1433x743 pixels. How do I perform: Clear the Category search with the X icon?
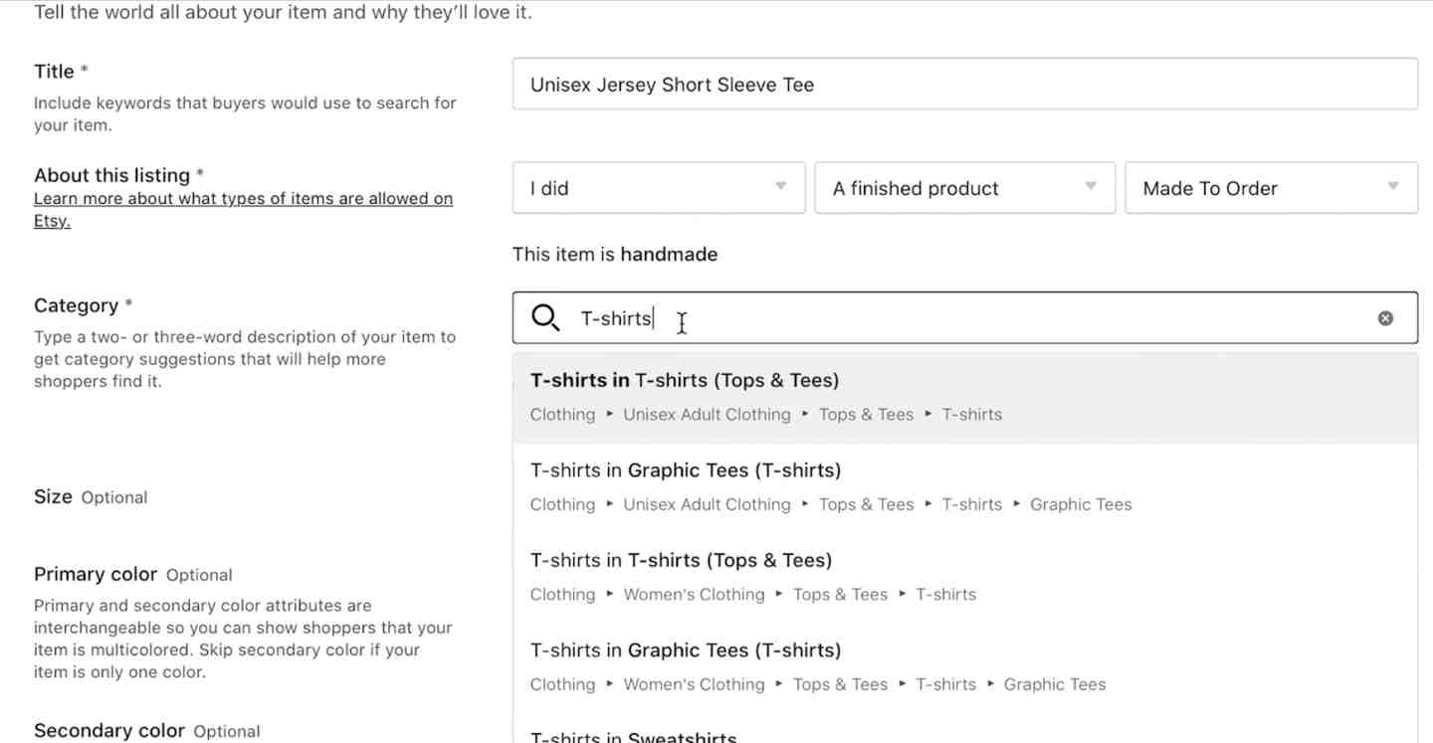tap(1385, 318)
